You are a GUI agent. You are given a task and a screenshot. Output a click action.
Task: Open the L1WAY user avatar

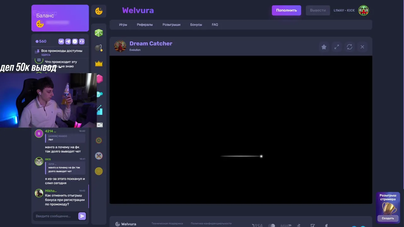364,10
